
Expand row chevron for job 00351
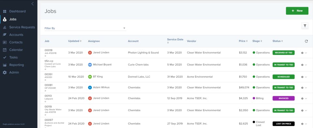pos(306,77)
